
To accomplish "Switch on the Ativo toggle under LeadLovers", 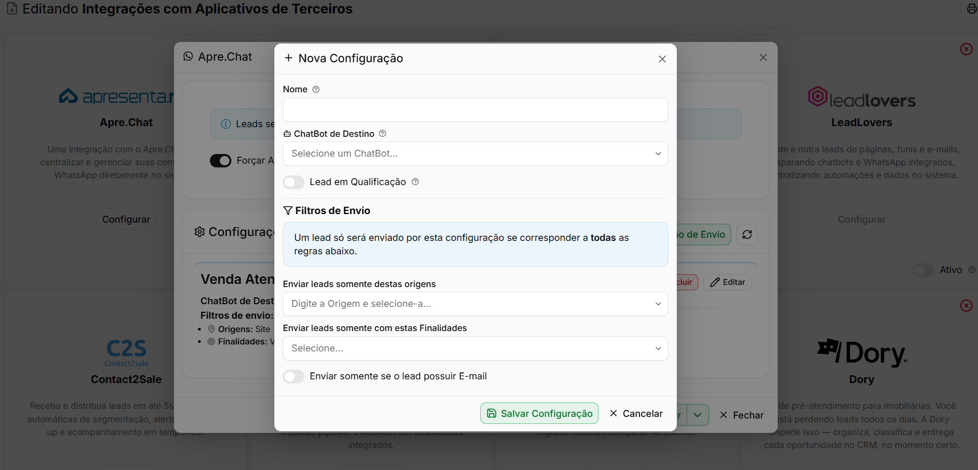I will coord(924,270).
